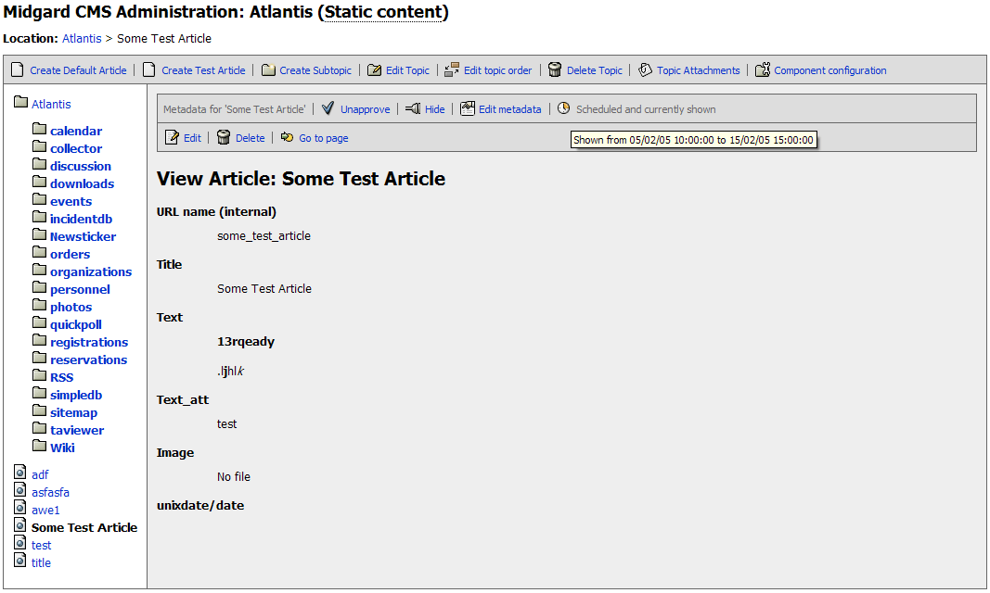The height and width of the screenshot is (593, 990).
Task: Click the Component configuration puzzle icon
Action: tap(763, 69)
